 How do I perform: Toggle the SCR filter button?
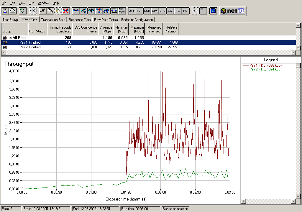tap(147, 11)
